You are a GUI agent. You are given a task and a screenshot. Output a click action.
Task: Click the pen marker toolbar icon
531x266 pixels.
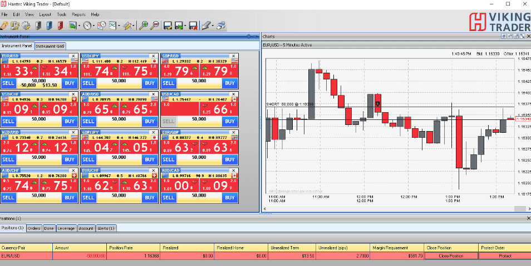point(206,26)
